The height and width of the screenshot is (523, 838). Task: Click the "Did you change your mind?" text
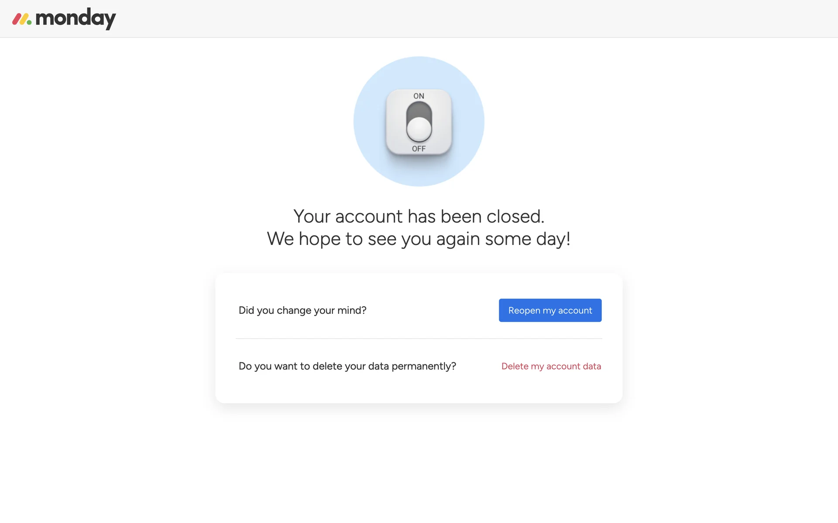(x=302, y=310)
